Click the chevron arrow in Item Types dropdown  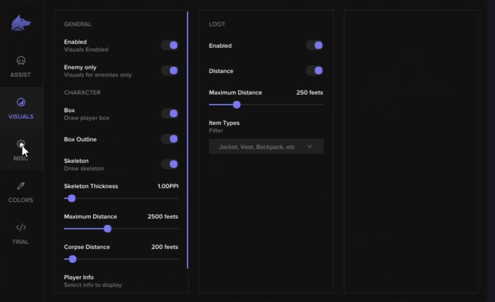310,147
